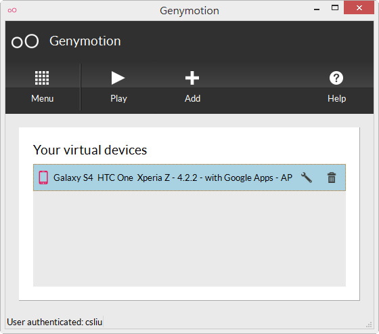The height and width of the screenshot is (334, 379).
Task: Close the Genymotion window
Action: click(359, 7)
